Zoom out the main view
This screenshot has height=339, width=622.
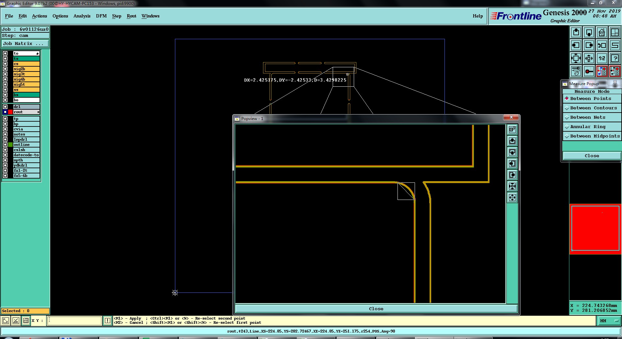tap(589, 58)
